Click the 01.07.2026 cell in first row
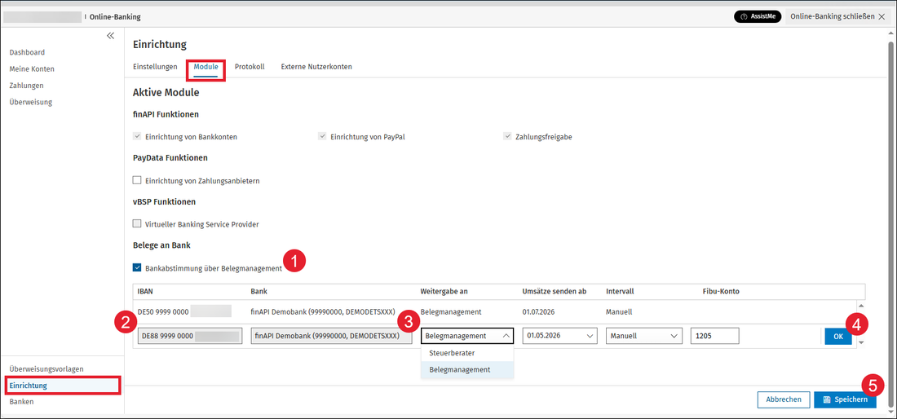The height and width of the screenshot is (419, 897). click(x=537, y=312)
